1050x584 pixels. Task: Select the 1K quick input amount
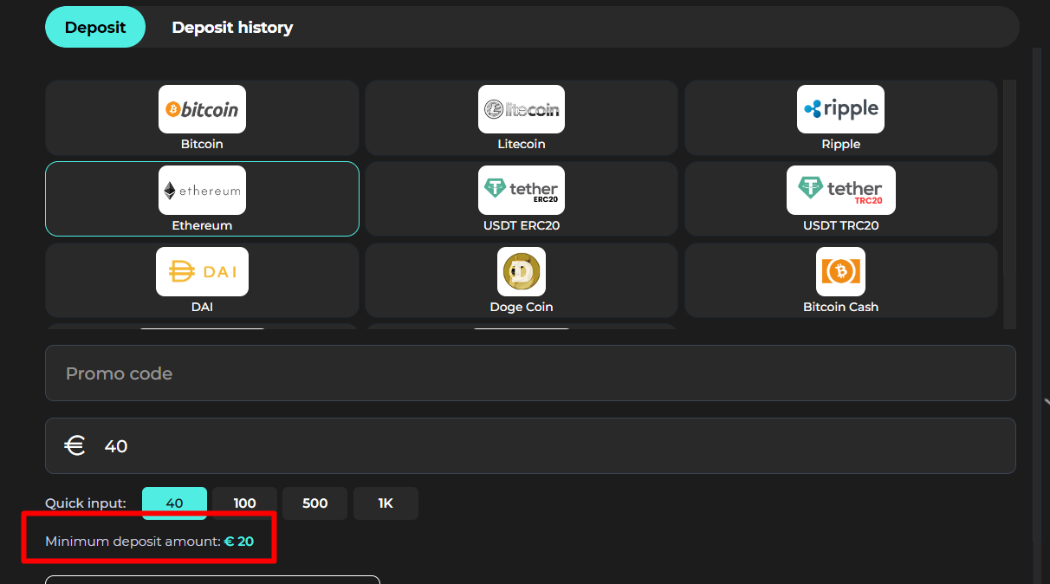(x=386, y=503)
